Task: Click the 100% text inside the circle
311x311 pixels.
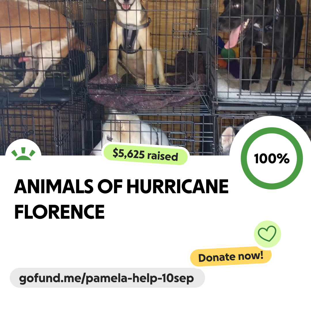Action: 272,158
